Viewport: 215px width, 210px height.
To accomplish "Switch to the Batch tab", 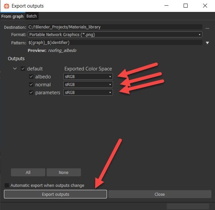I will click(x=32, y=16).
